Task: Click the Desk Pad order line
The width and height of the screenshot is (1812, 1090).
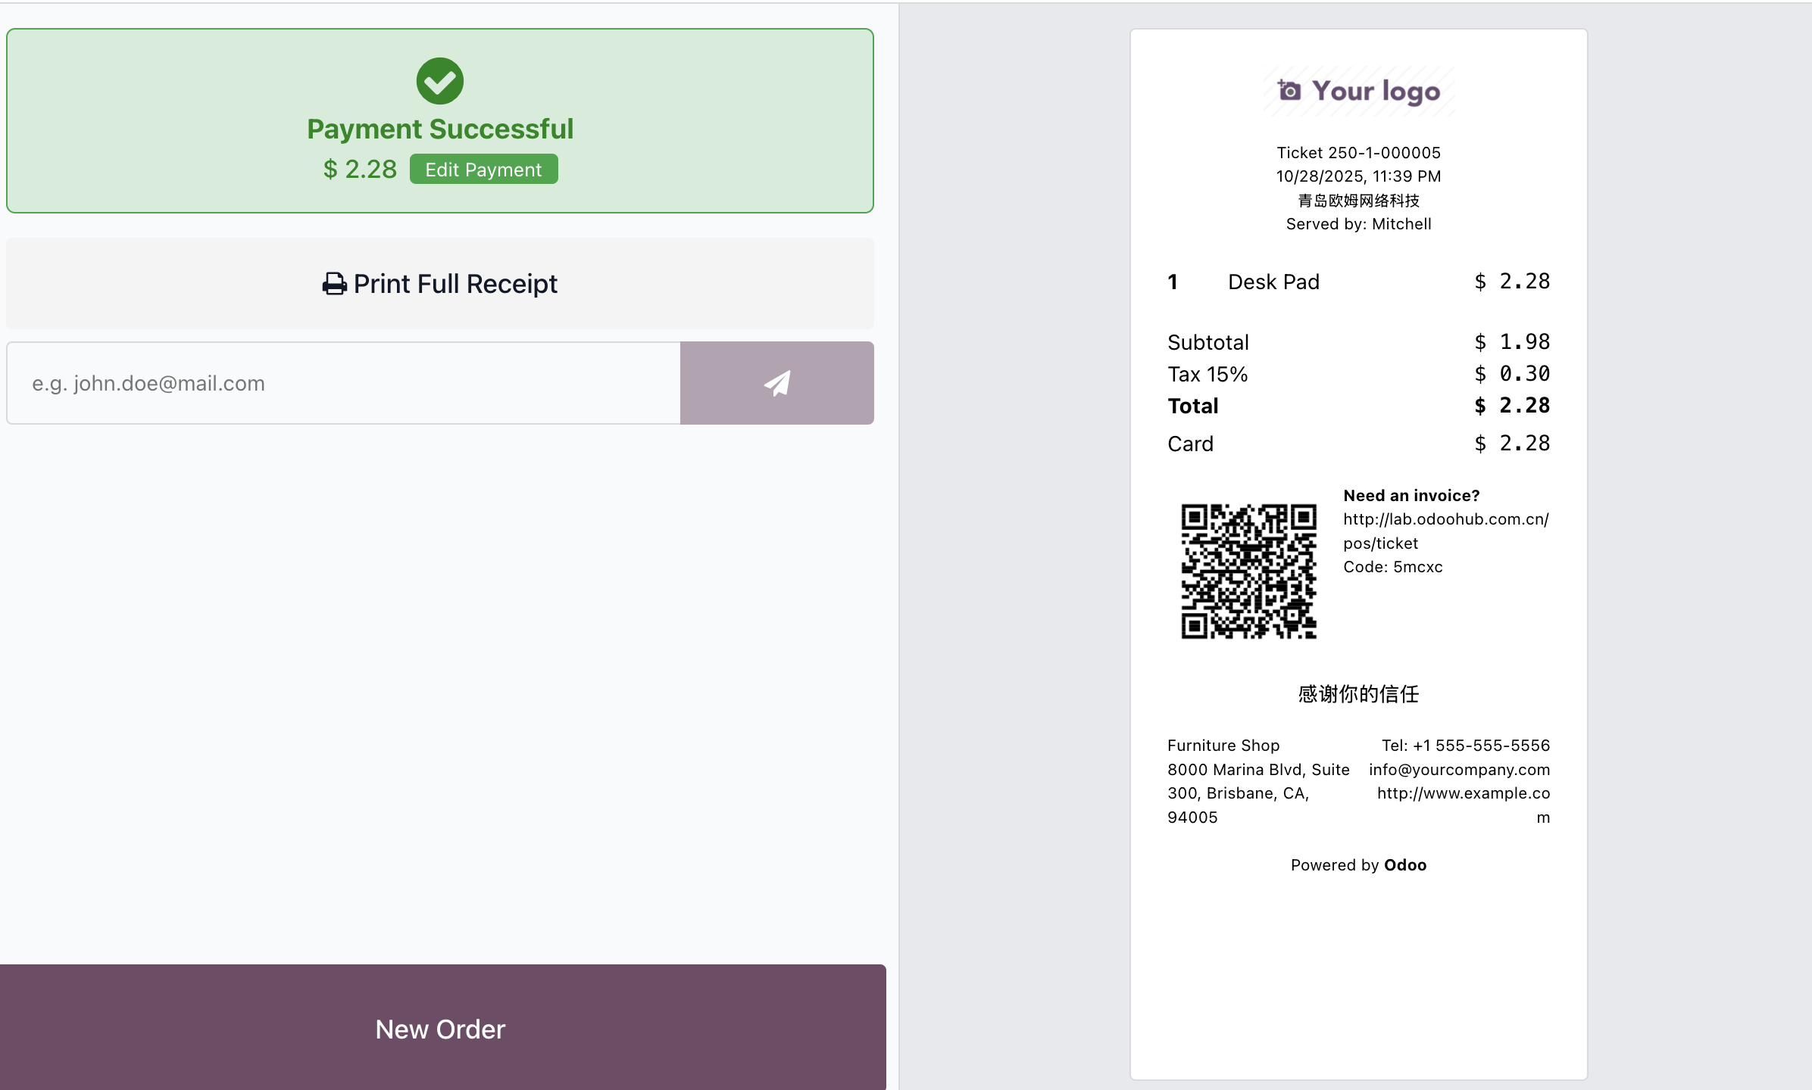Action: click(x=1273, y=282)
